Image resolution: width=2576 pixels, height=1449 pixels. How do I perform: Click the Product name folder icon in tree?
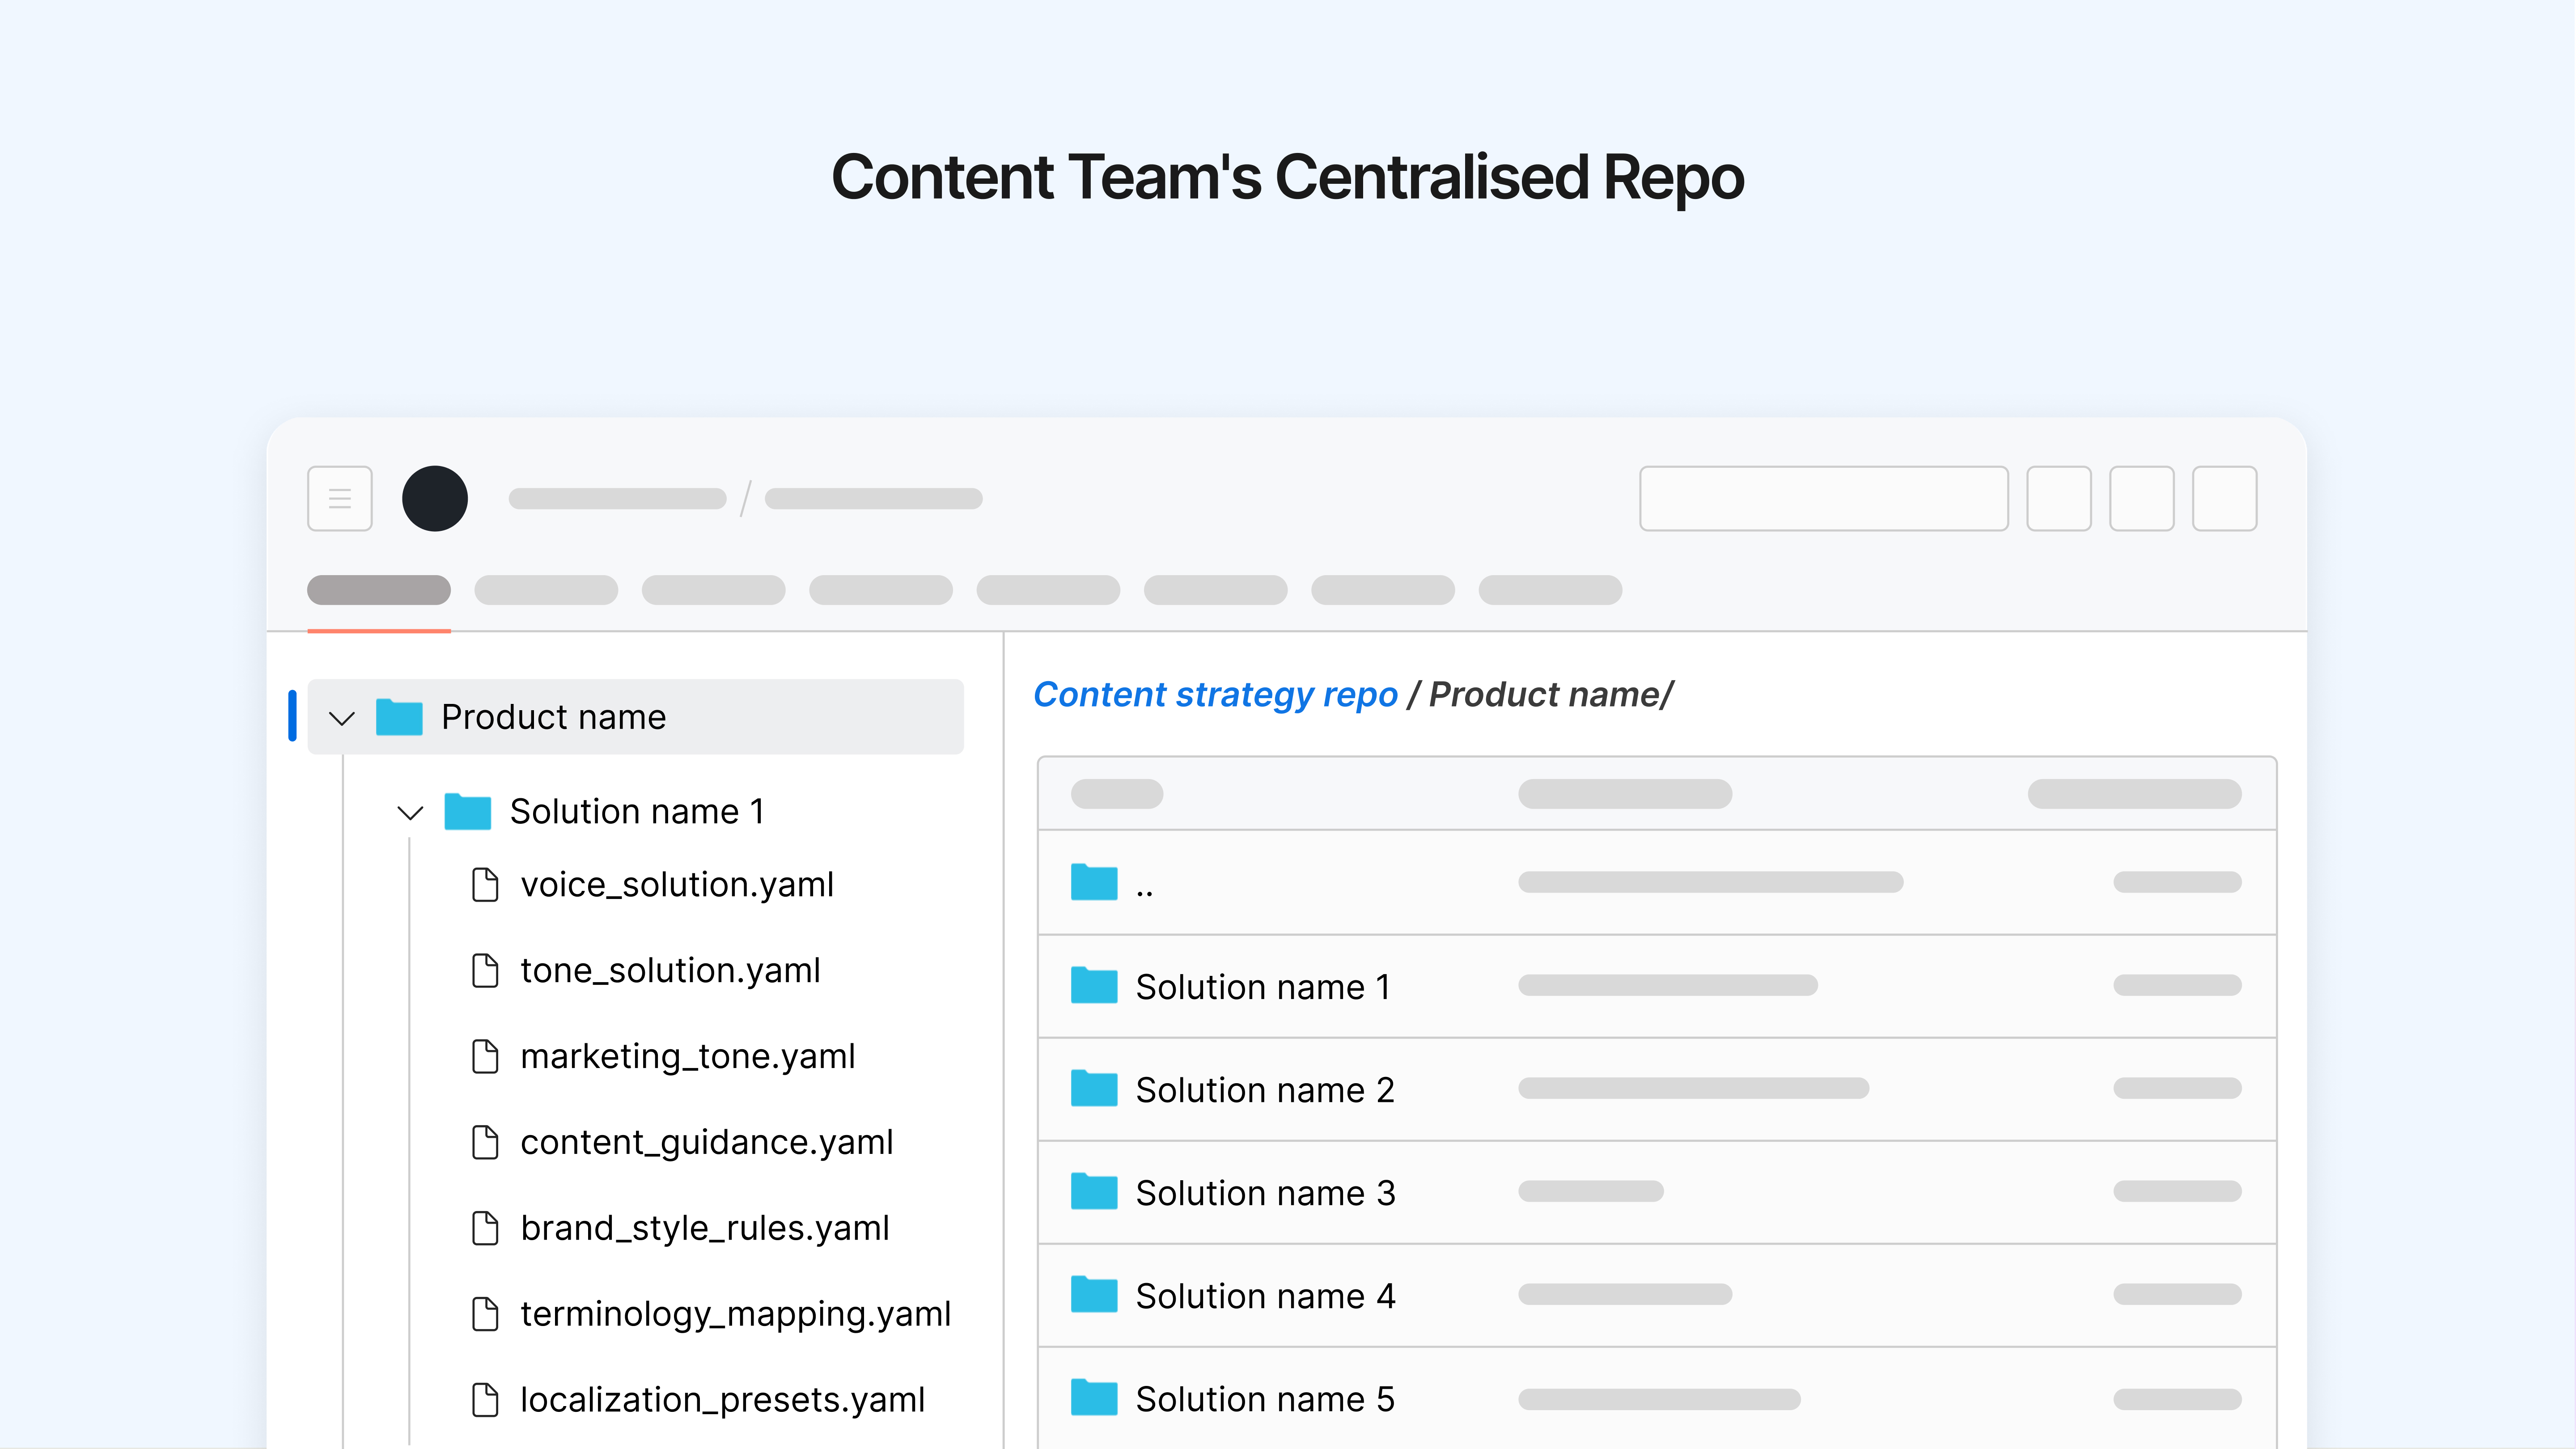(x=399, y=717)
